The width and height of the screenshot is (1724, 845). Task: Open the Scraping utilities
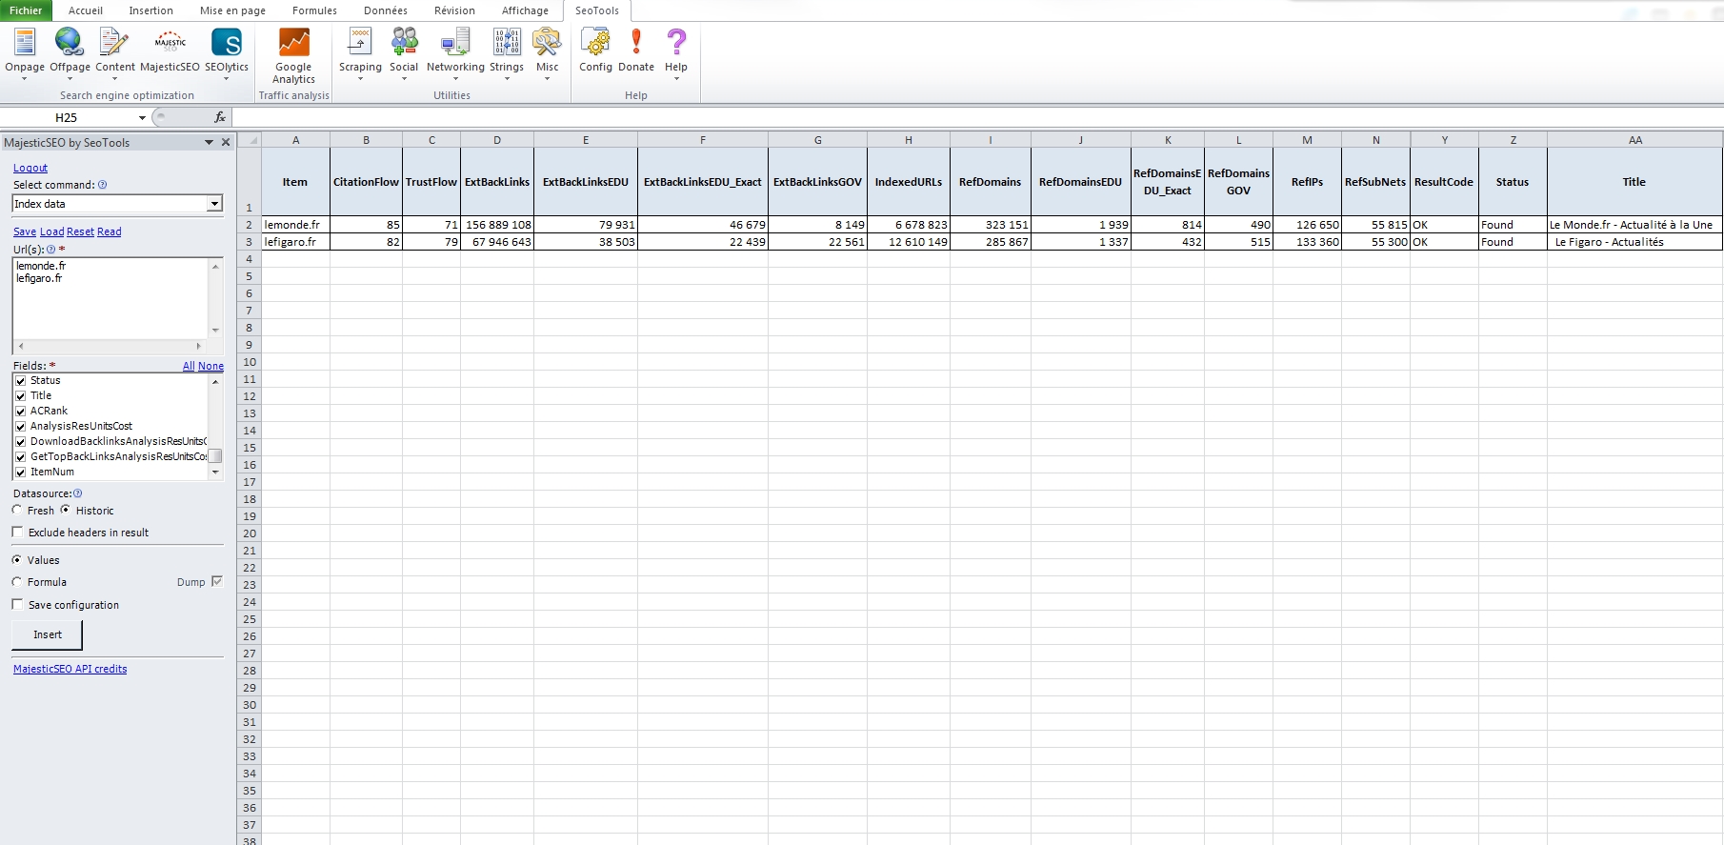(x=360, y=52)
